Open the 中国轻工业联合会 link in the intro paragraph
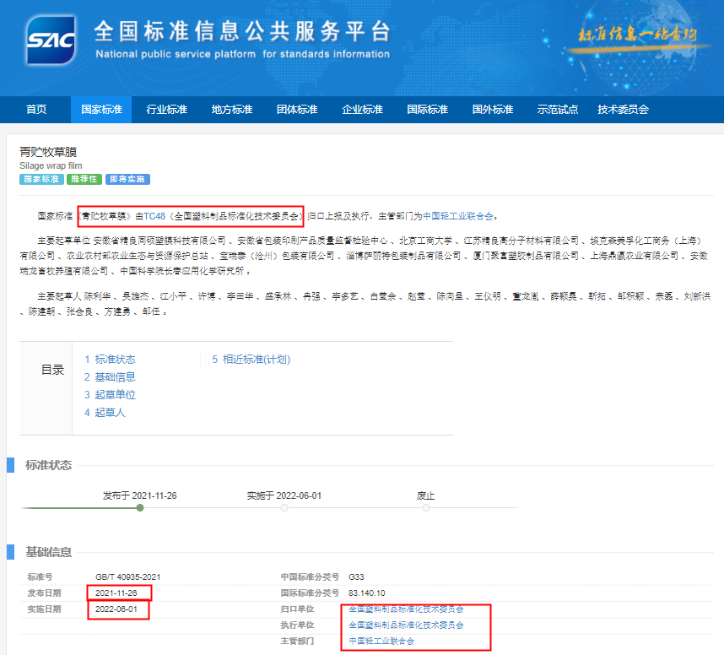724x655 pixels. click(x=458, y=216)
